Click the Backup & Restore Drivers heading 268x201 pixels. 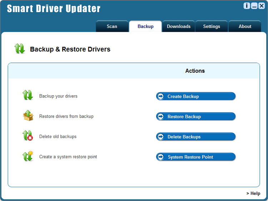tap(70, 49)
